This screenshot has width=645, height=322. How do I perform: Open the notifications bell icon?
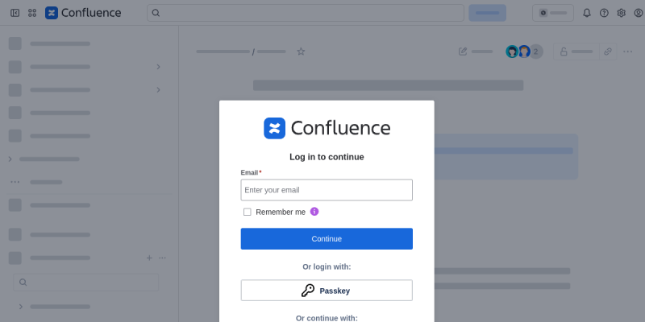pos(587,13)
